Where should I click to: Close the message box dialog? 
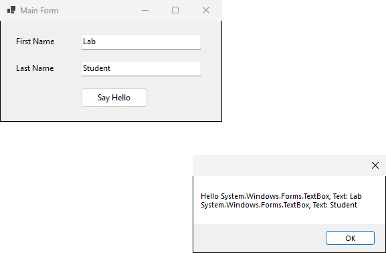click(375, 165)
